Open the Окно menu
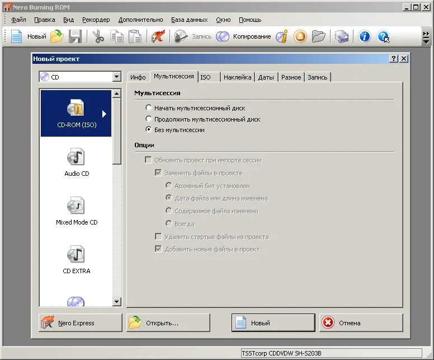Image resolution: width=434 pixels, height=360 pixels. pyautogui.click(x=223, y=20)
